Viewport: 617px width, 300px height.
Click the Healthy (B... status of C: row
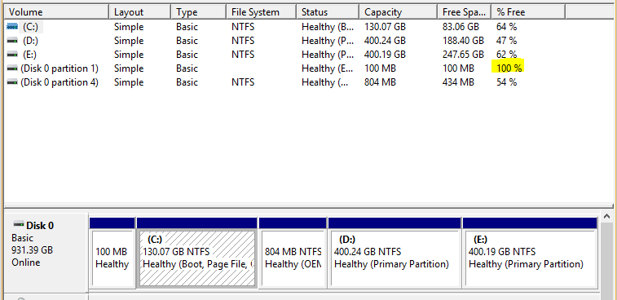[328, 27]
